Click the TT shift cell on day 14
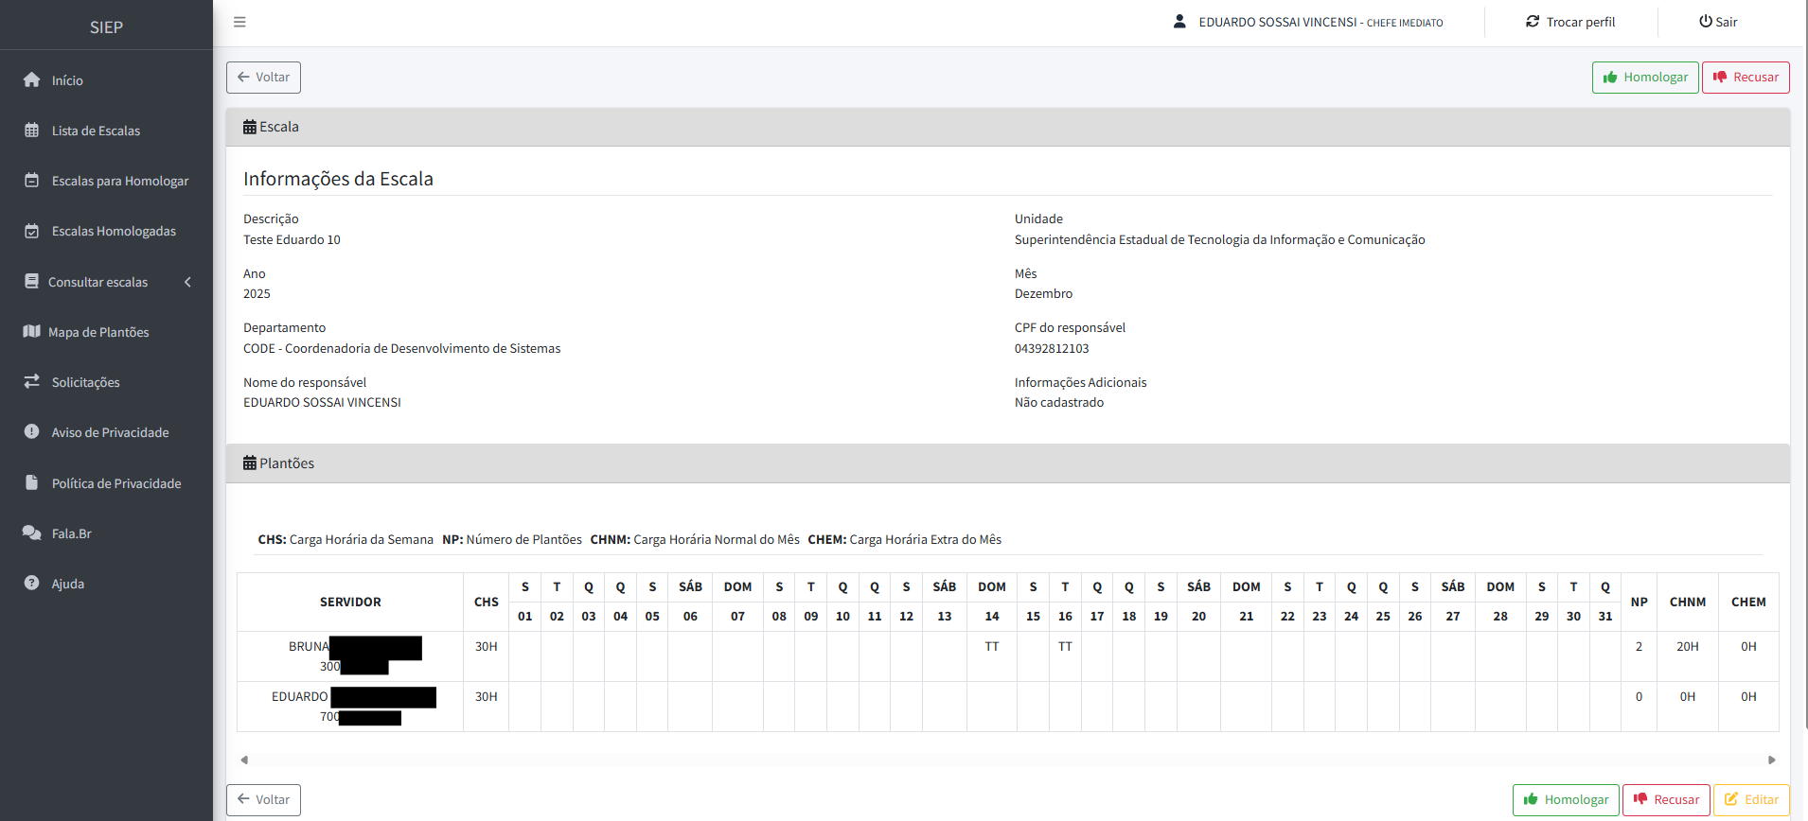Screen dimensions: 1808x821 coord(991,647)
